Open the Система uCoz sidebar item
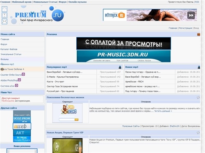The image size is (205, 153). 7,86
